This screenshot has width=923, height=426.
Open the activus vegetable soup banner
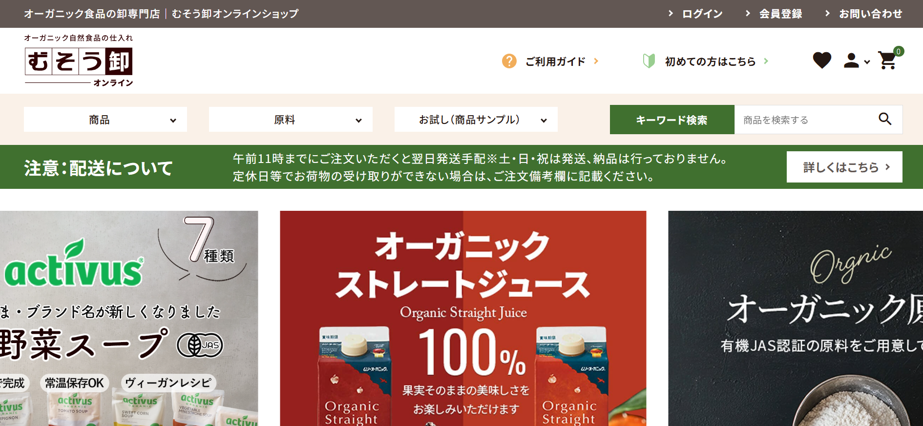[129, 318]
